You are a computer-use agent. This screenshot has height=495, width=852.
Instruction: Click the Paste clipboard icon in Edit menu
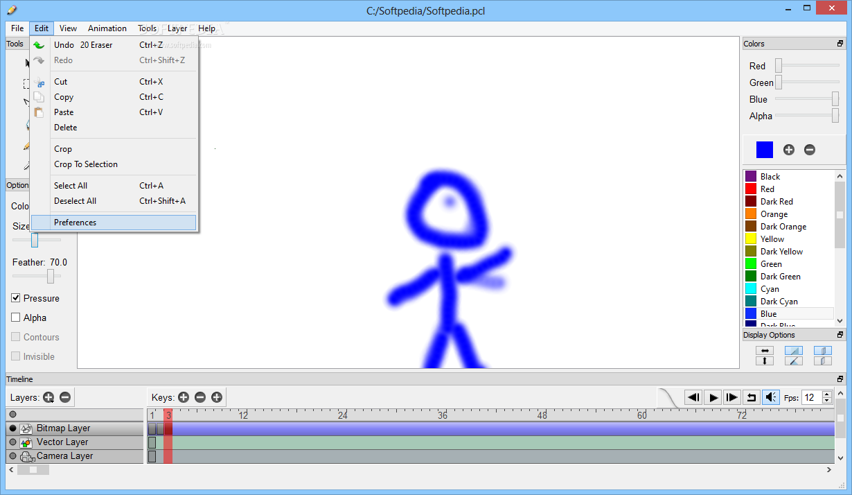pos(39,112)
